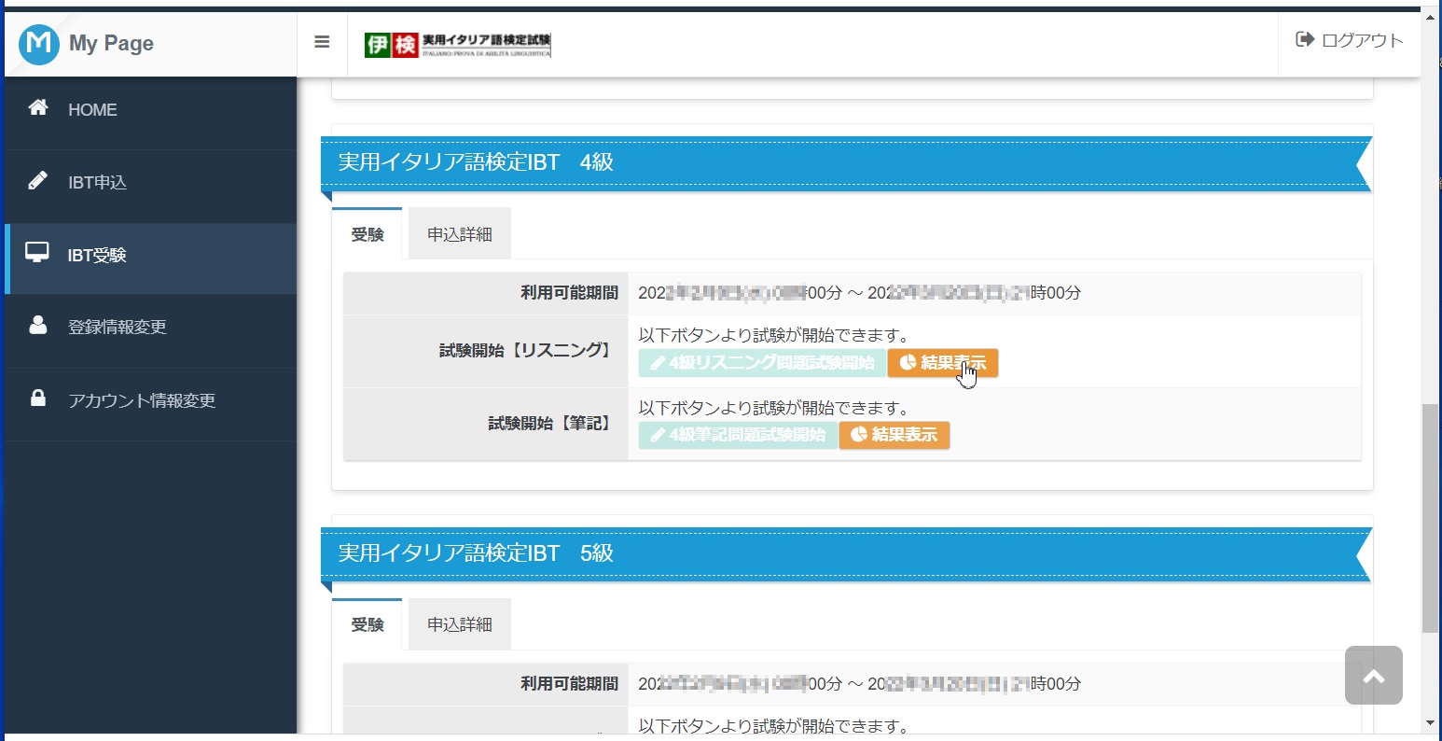The width and height of the screenshot is (1442, 741).
Task: Start 4級筆記問題試験開始 button
Action: (x=738, y=435)
